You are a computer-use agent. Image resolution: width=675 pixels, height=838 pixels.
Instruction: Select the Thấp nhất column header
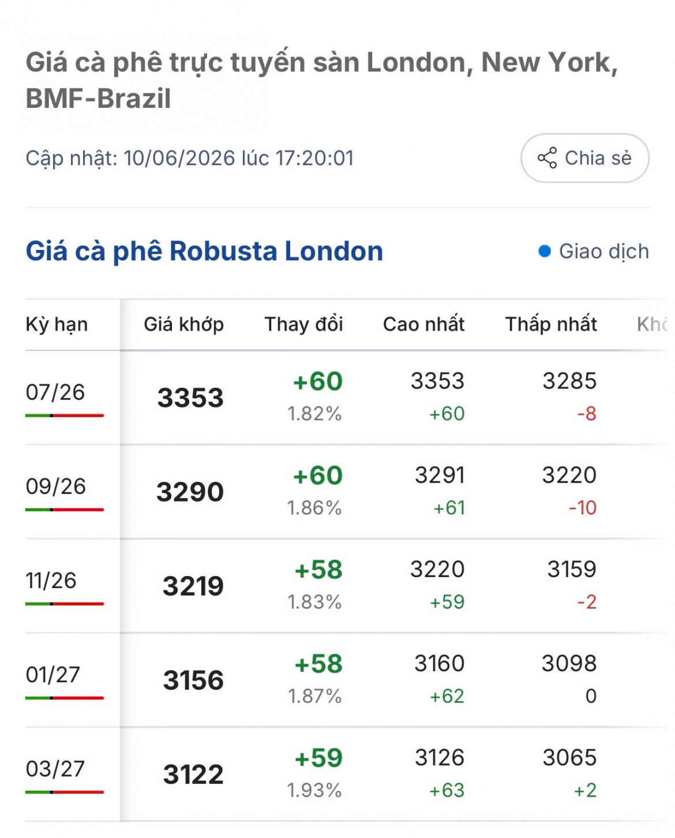tap(551, 324)
